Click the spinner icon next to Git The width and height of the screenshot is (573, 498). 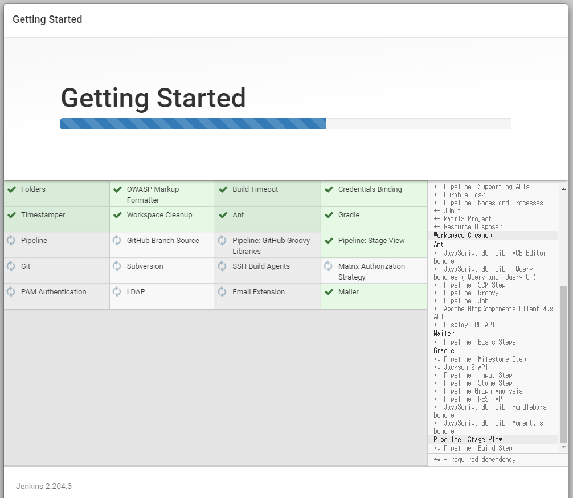11,266
